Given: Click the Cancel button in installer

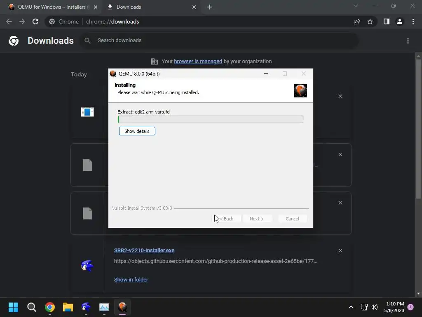Looking at the screenshot, I should click(x=292, y=219).
